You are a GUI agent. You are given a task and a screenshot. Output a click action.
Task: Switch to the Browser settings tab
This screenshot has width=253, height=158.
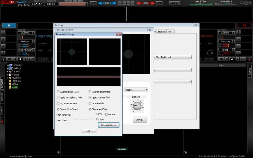point(162,32)
